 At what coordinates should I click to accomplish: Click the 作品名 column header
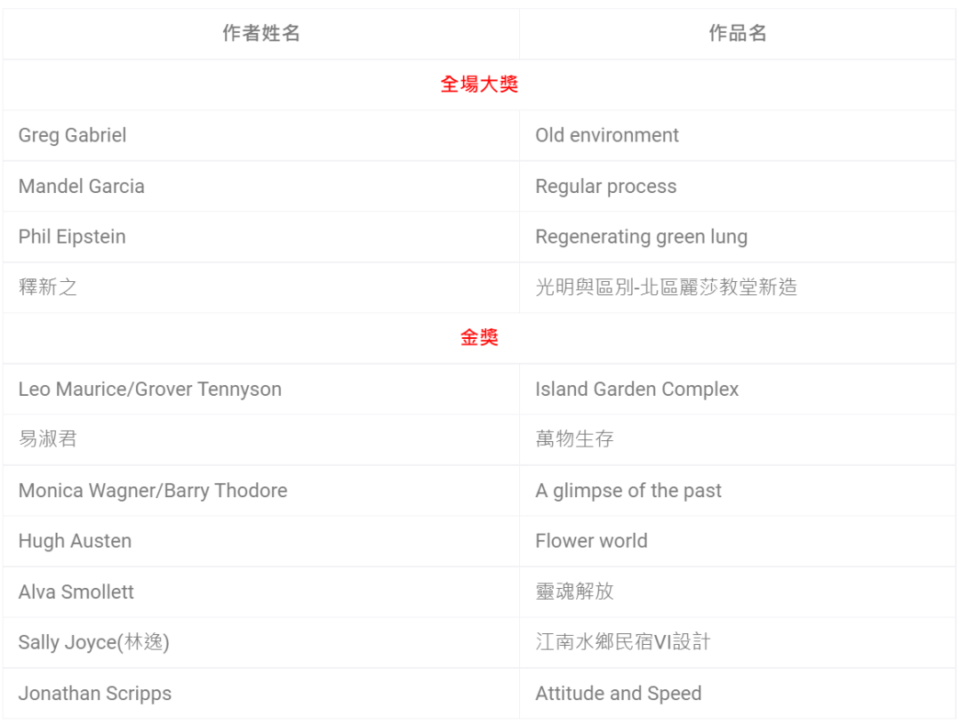(737, 33)
